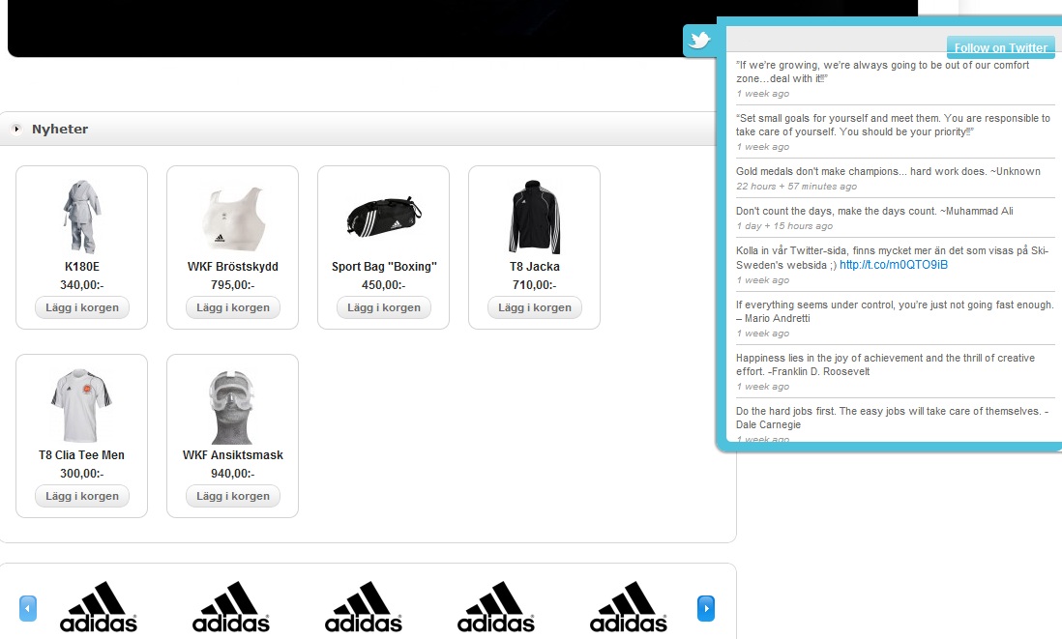Click the 300,00:- price text
Viewport: 1062px width, 639px height.
[82, 474]
